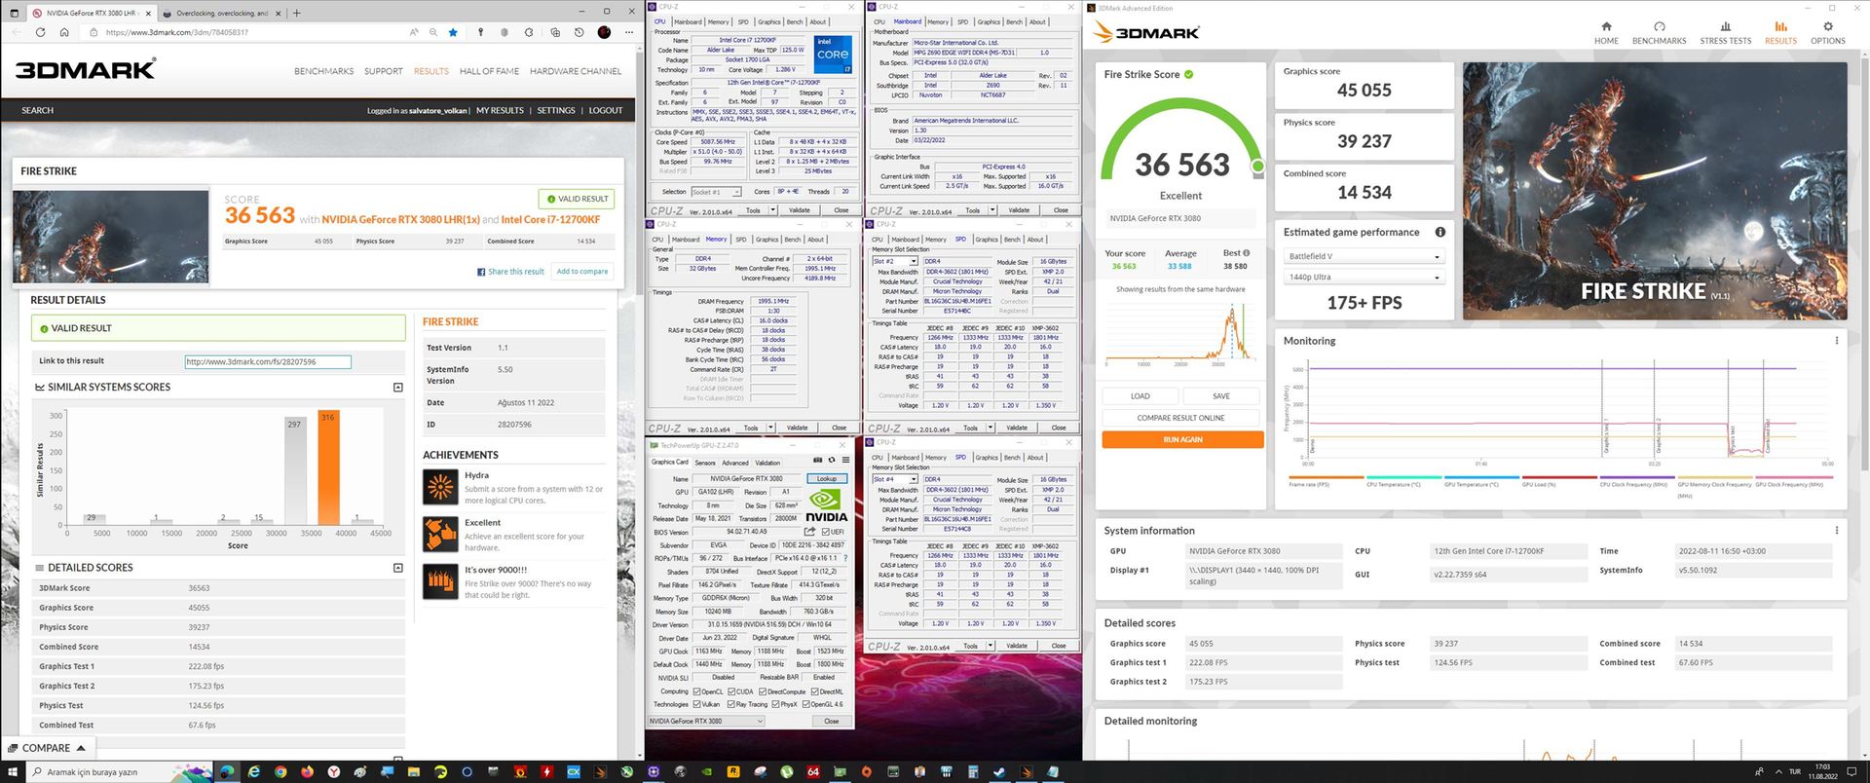This screenshot has height=783, width=1870.
Task: Click Bus Interface question mark in GPU-Z
Action: pyautogui.click(x=845, y=558)
